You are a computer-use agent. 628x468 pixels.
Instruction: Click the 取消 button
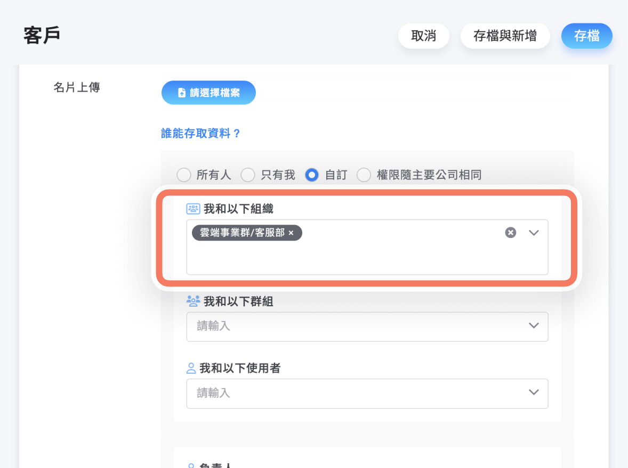[423, 36]
